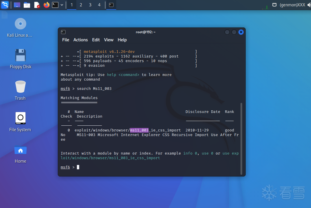Select the Trash desktop icon
This screenshot has width=311, height=208.
pyautogui.click(x=20, y=90)
